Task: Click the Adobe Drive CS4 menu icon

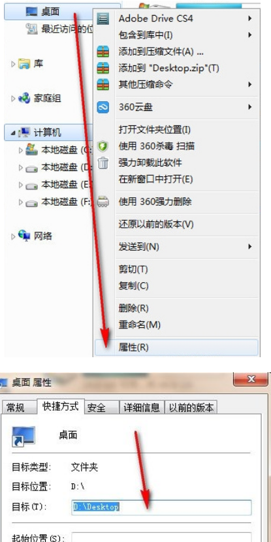Action: [x=103, y=18]
